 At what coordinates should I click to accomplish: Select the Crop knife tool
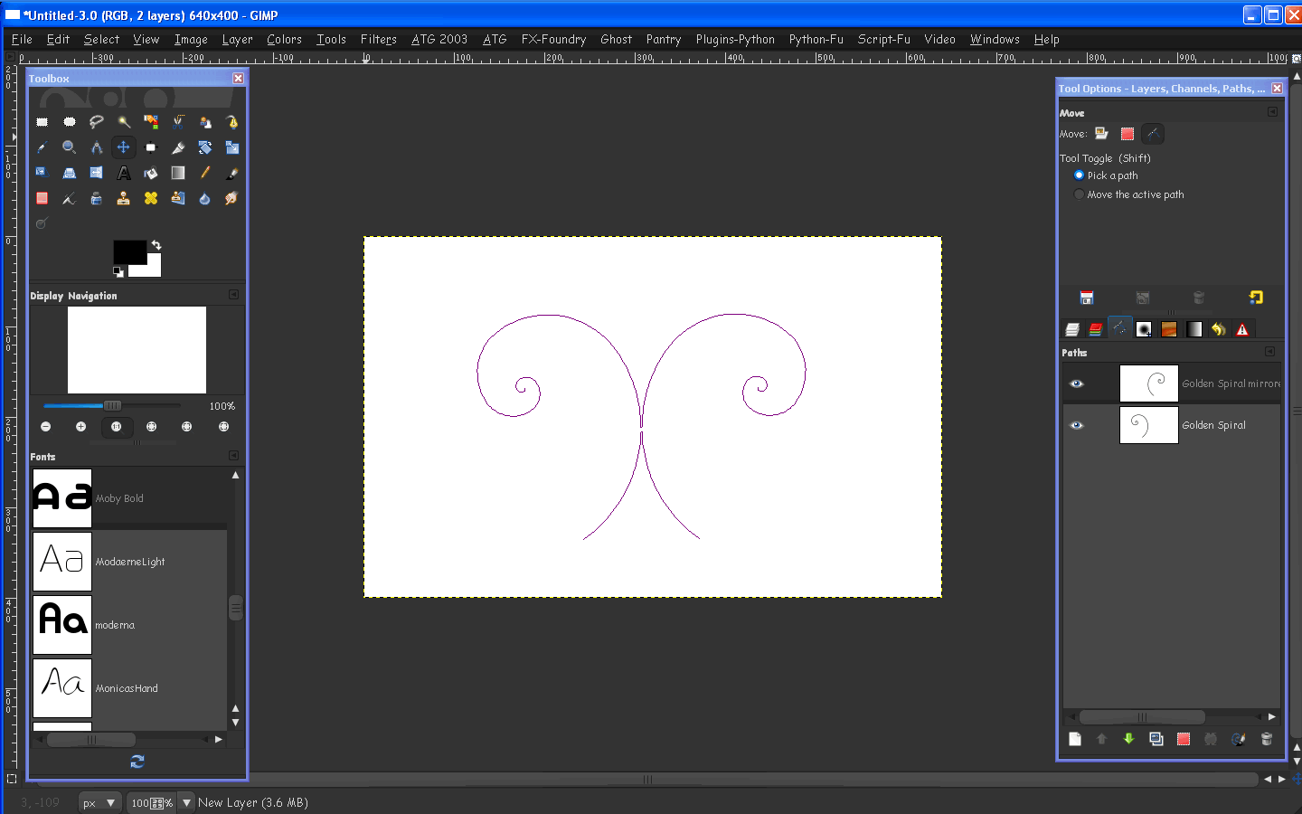177,147
